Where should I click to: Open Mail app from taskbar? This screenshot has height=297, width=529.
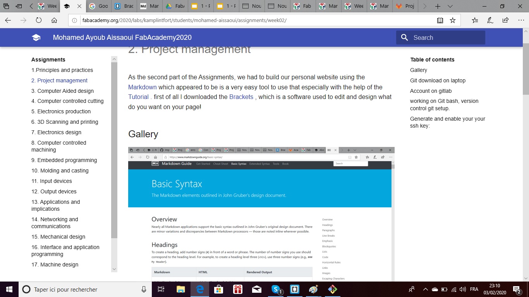point(256,289)
